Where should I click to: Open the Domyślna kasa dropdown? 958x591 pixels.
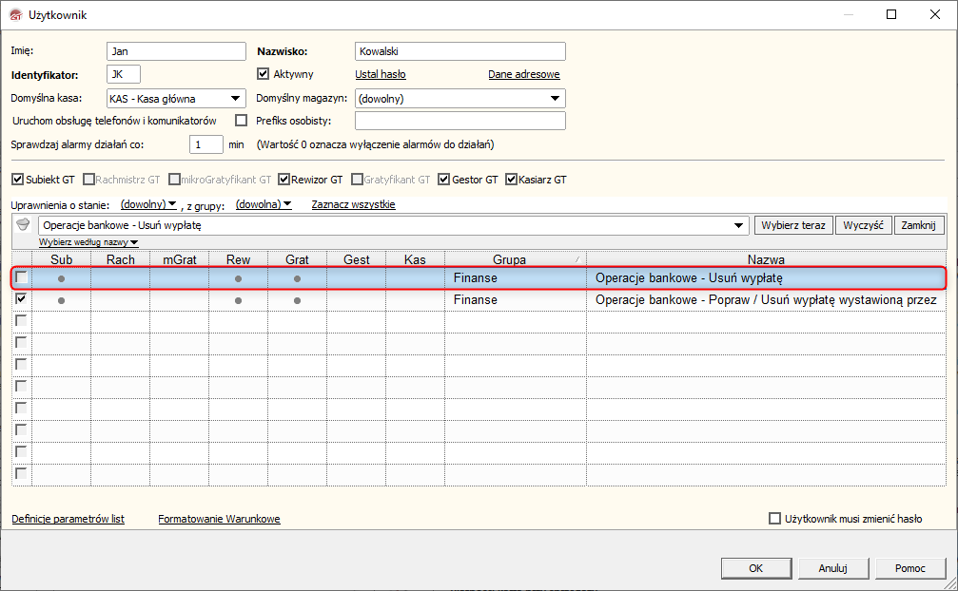point(235,99)
